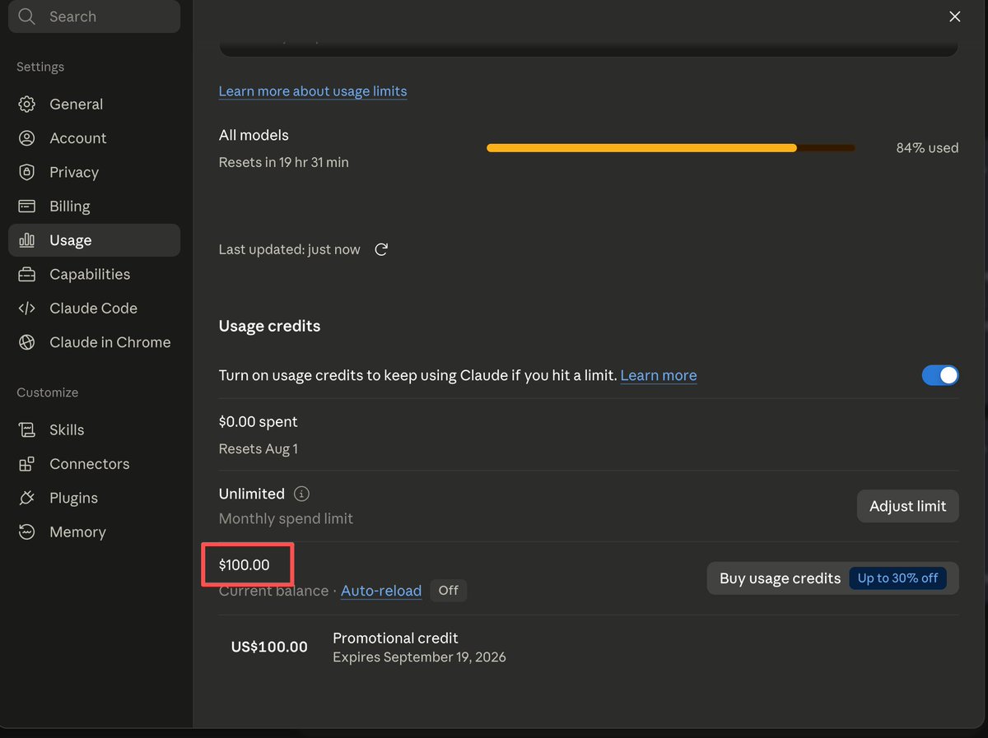
Task: Click the search magnifier icon
Action: click(27, 16)
